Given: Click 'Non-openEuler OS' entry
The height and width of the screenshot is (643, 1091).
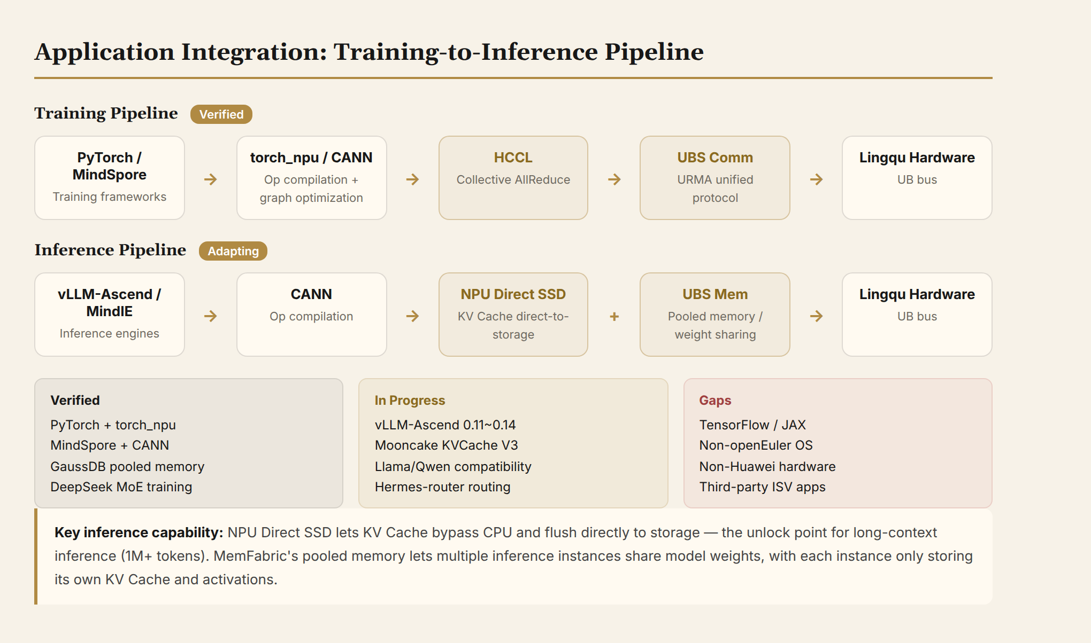Looking at the screenshot, I should tap(756, 445).
